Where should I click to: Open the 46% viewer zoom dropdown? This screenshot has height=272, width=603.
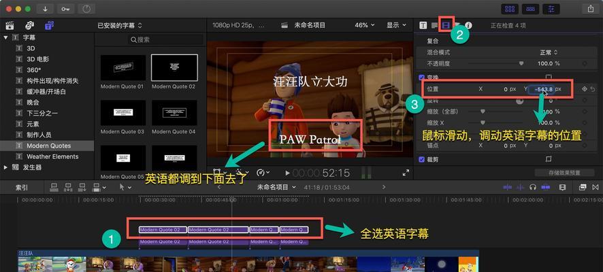click(x=364, y=25)
